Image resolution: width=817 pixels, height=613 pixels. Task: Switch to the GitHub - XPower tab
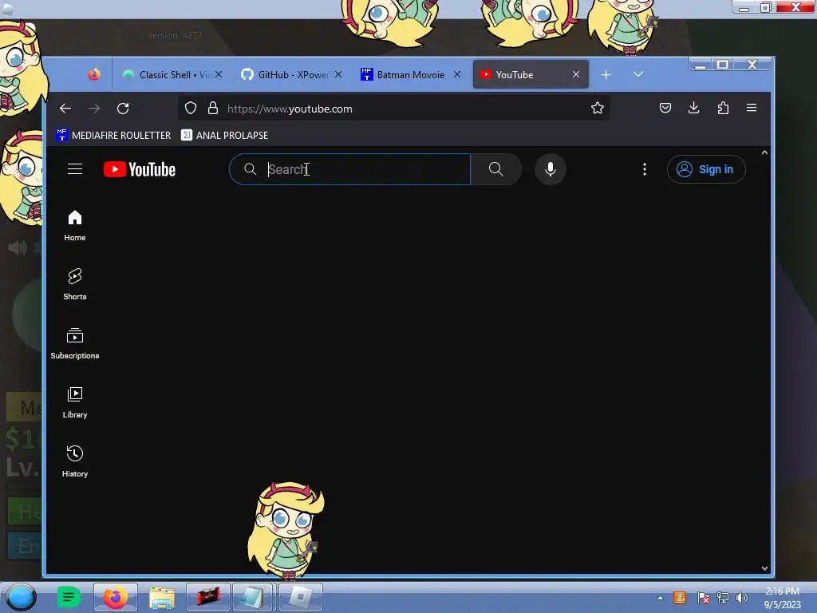290,74
